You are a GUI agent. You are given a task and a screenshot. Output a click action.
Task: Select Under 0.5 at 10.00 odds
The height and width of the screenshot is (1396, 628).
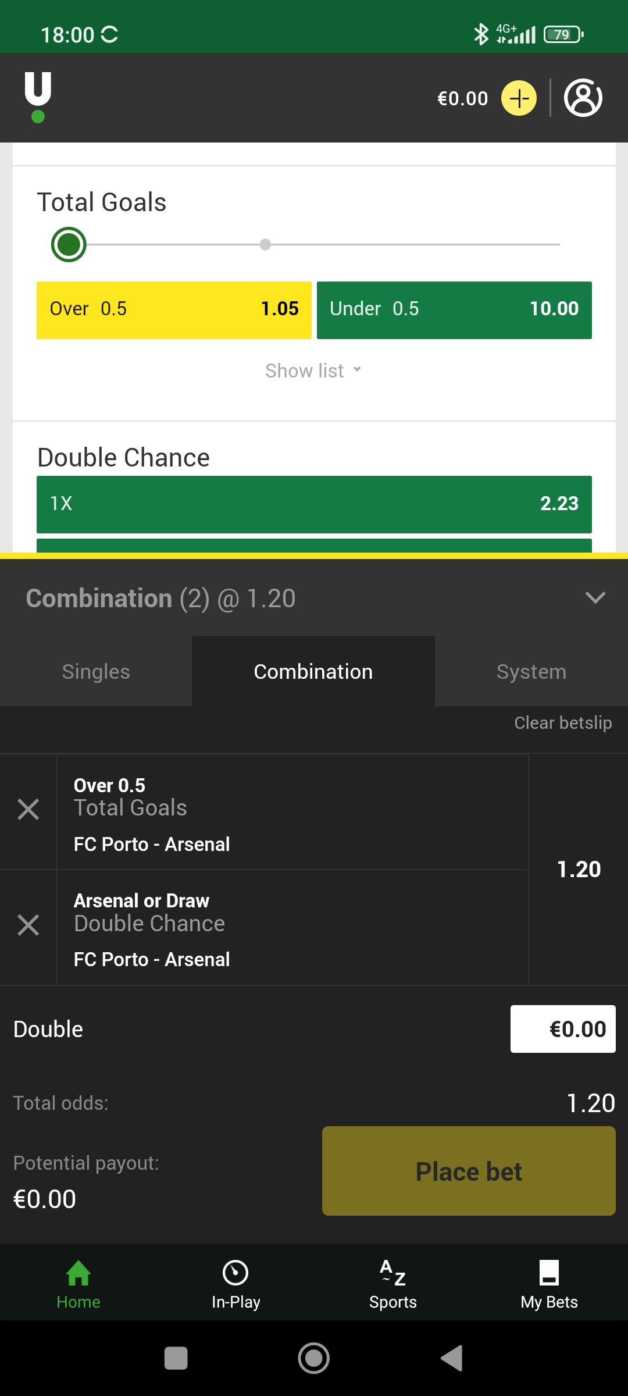(454, 310)
